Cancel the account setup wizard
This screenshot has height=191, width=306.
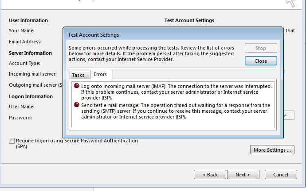click(281, 175)
